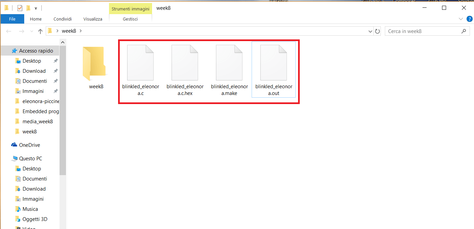Viewport: 474px width, 229px height.
Task: Open the week8 folder icon in file pane
Action: pos(94,64)
